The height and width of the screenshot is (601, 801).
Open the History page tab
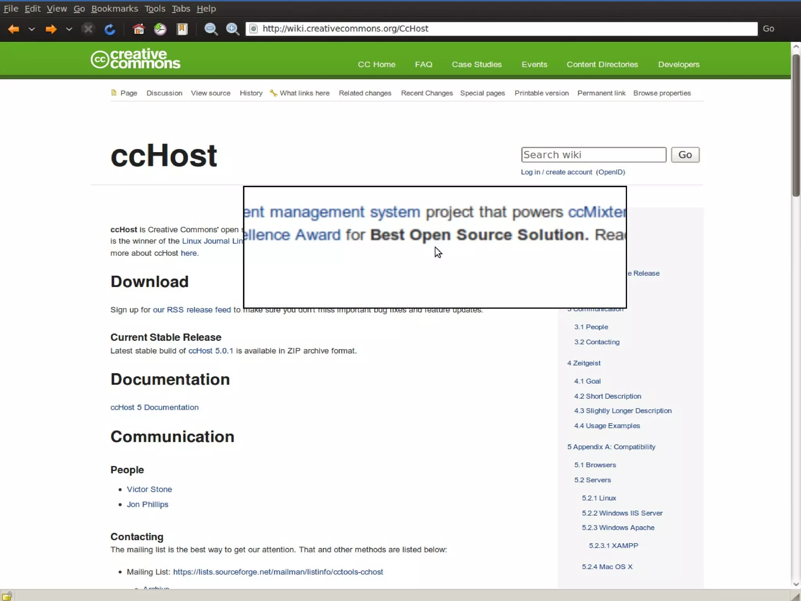(251, 93)
